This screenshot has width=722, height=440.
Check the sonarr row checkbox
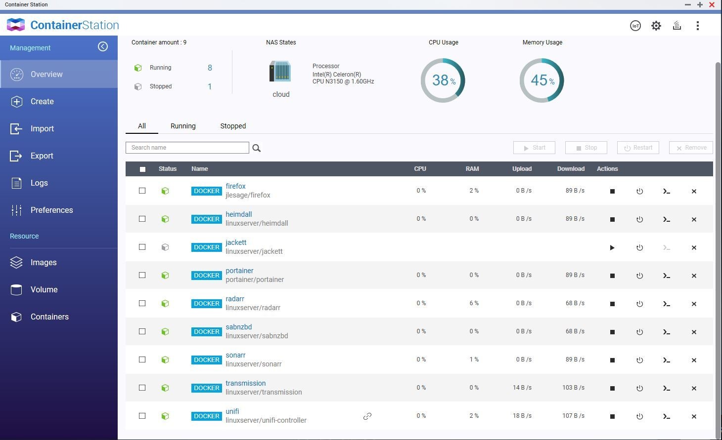tap(142, 360)
